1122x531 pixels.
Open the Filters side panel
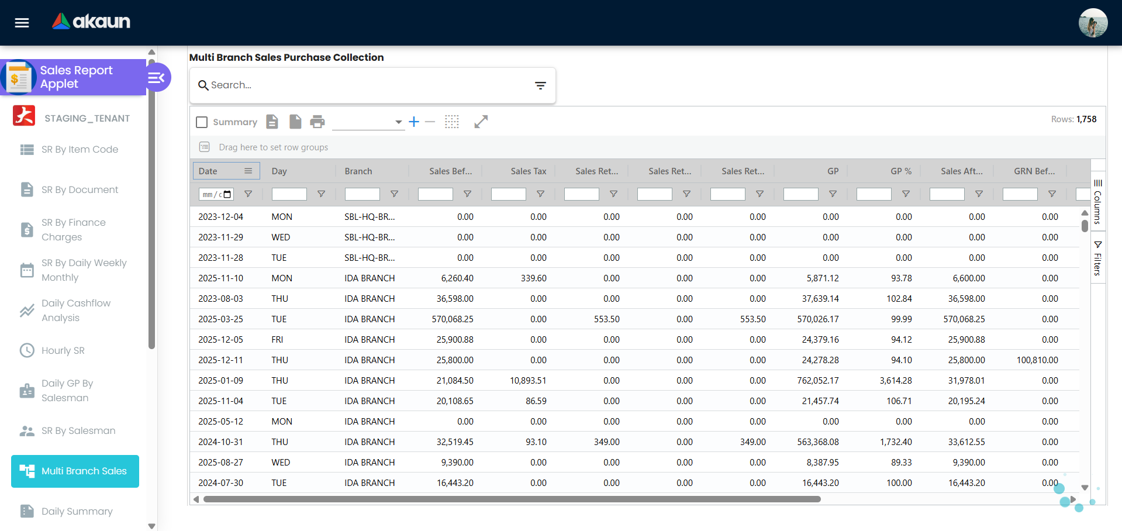1098,257
